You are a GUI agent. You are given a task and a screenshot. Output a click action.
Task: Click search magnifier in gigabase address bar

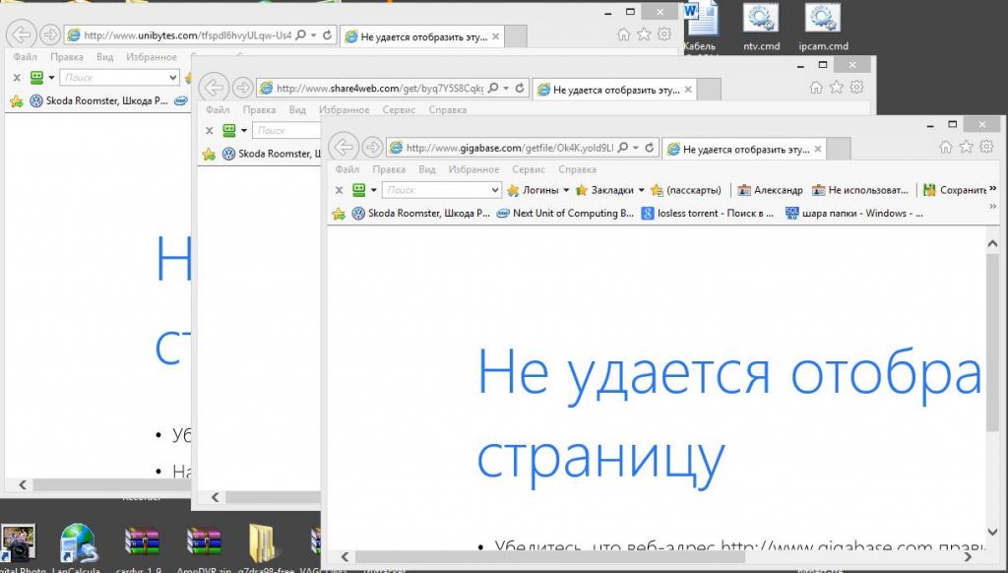tap(622, 148)
